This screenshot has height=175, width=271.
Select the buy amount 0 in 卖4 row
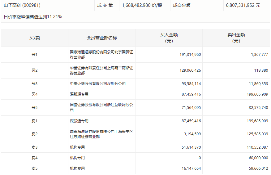tap(200, 158)
